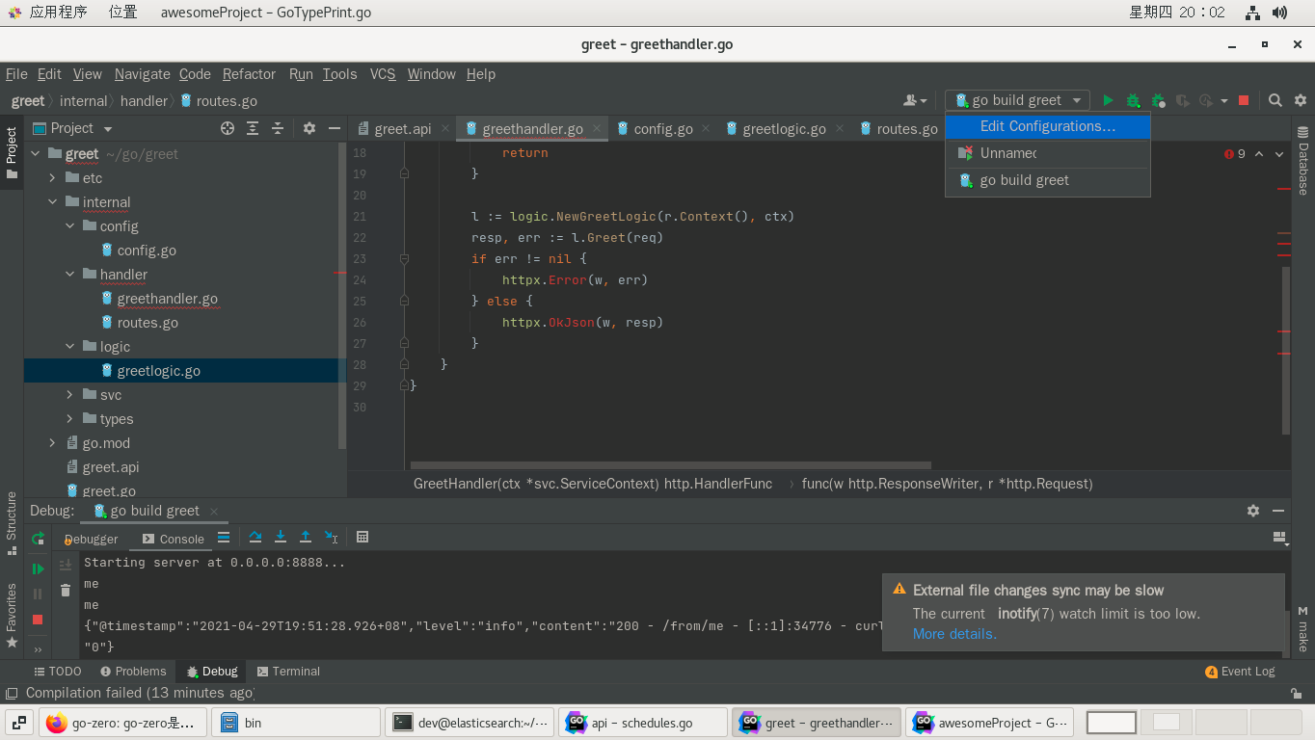
Task: Collapse all nodes in the Project view
Action: click(277, 127)
